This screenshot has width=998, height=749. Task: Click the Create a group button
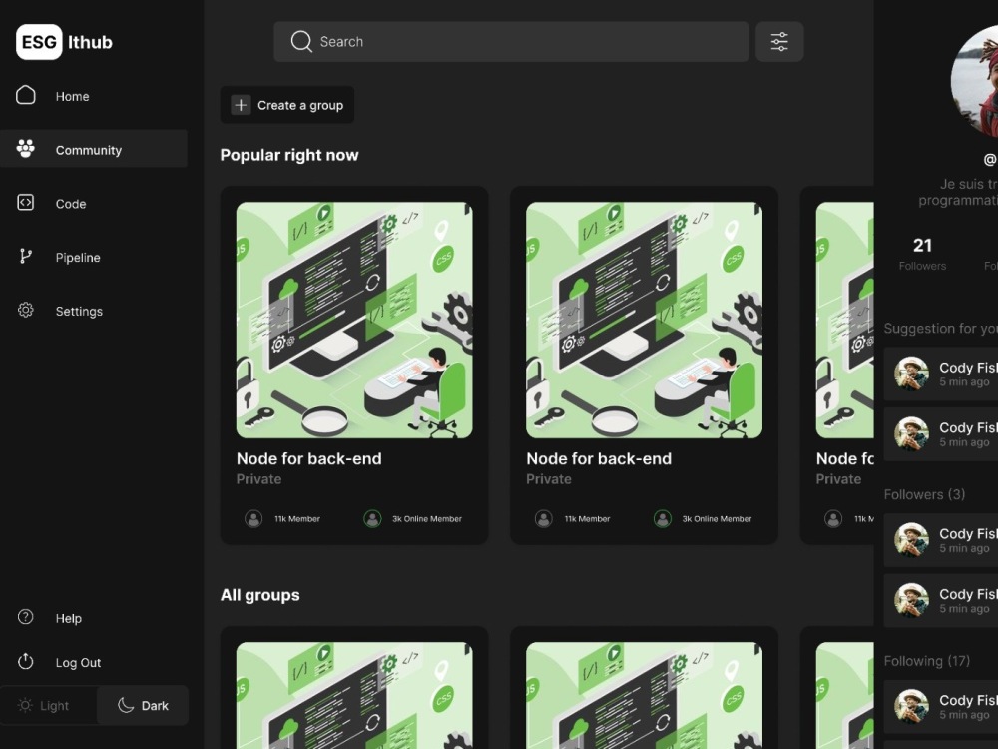coord(287,105)
